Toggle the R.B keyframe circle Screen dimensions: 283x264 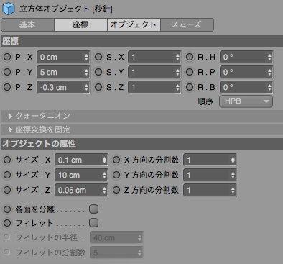click(x=190, y=87)
